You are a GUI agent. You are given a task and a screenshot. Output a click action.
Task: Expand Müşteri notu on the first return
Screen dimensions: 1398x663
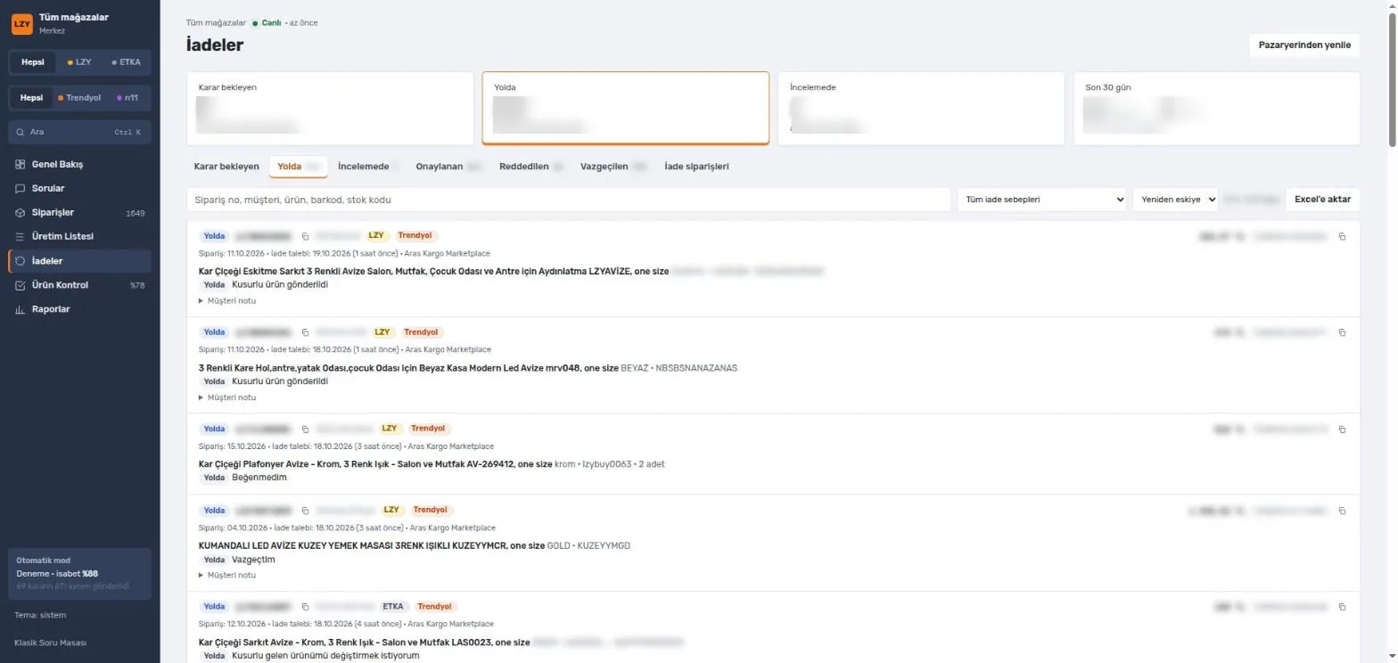pos(227,300)
